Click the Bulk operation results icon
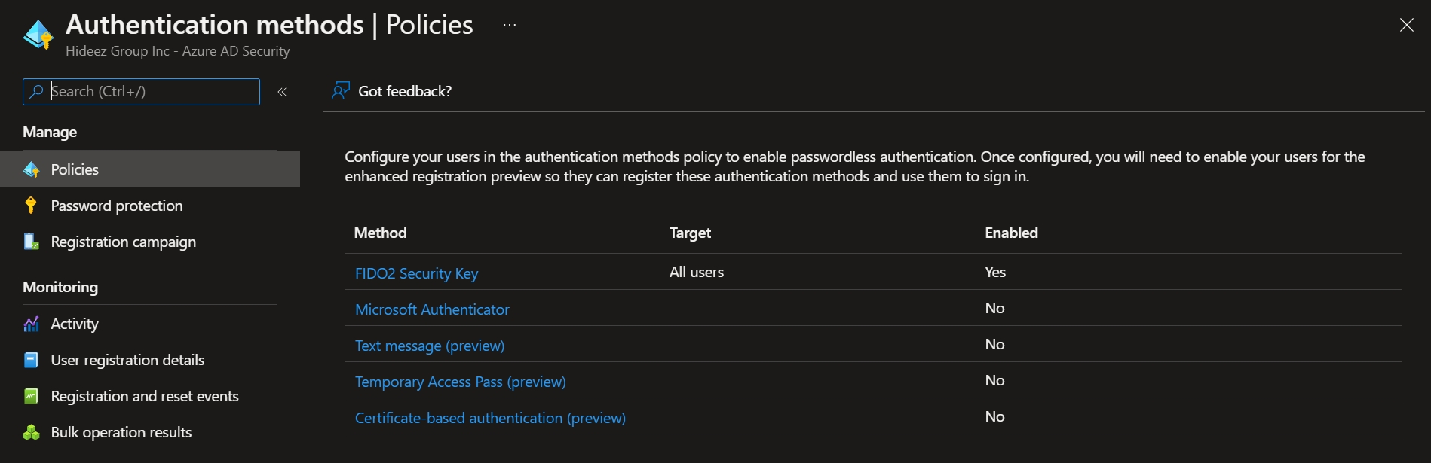This screenshot has width=1431, height=463. click(x=31, y=432)
